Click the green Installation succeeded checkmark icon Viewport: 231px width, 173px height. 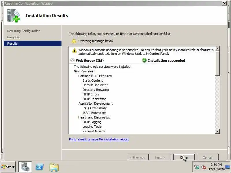(144, 60)
